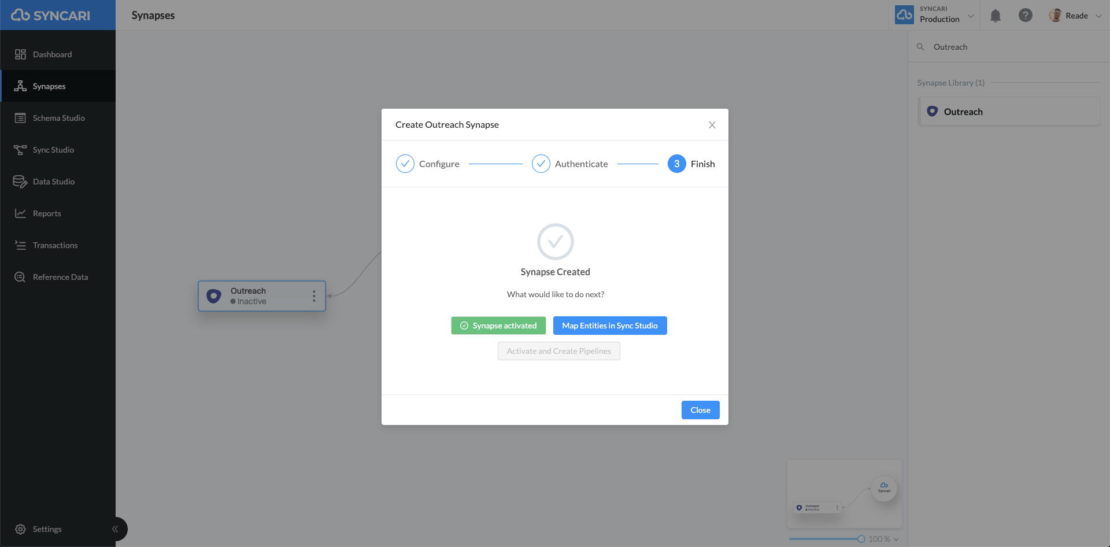
Task: Click the Configure step label
Action: [x=439, y=164]
